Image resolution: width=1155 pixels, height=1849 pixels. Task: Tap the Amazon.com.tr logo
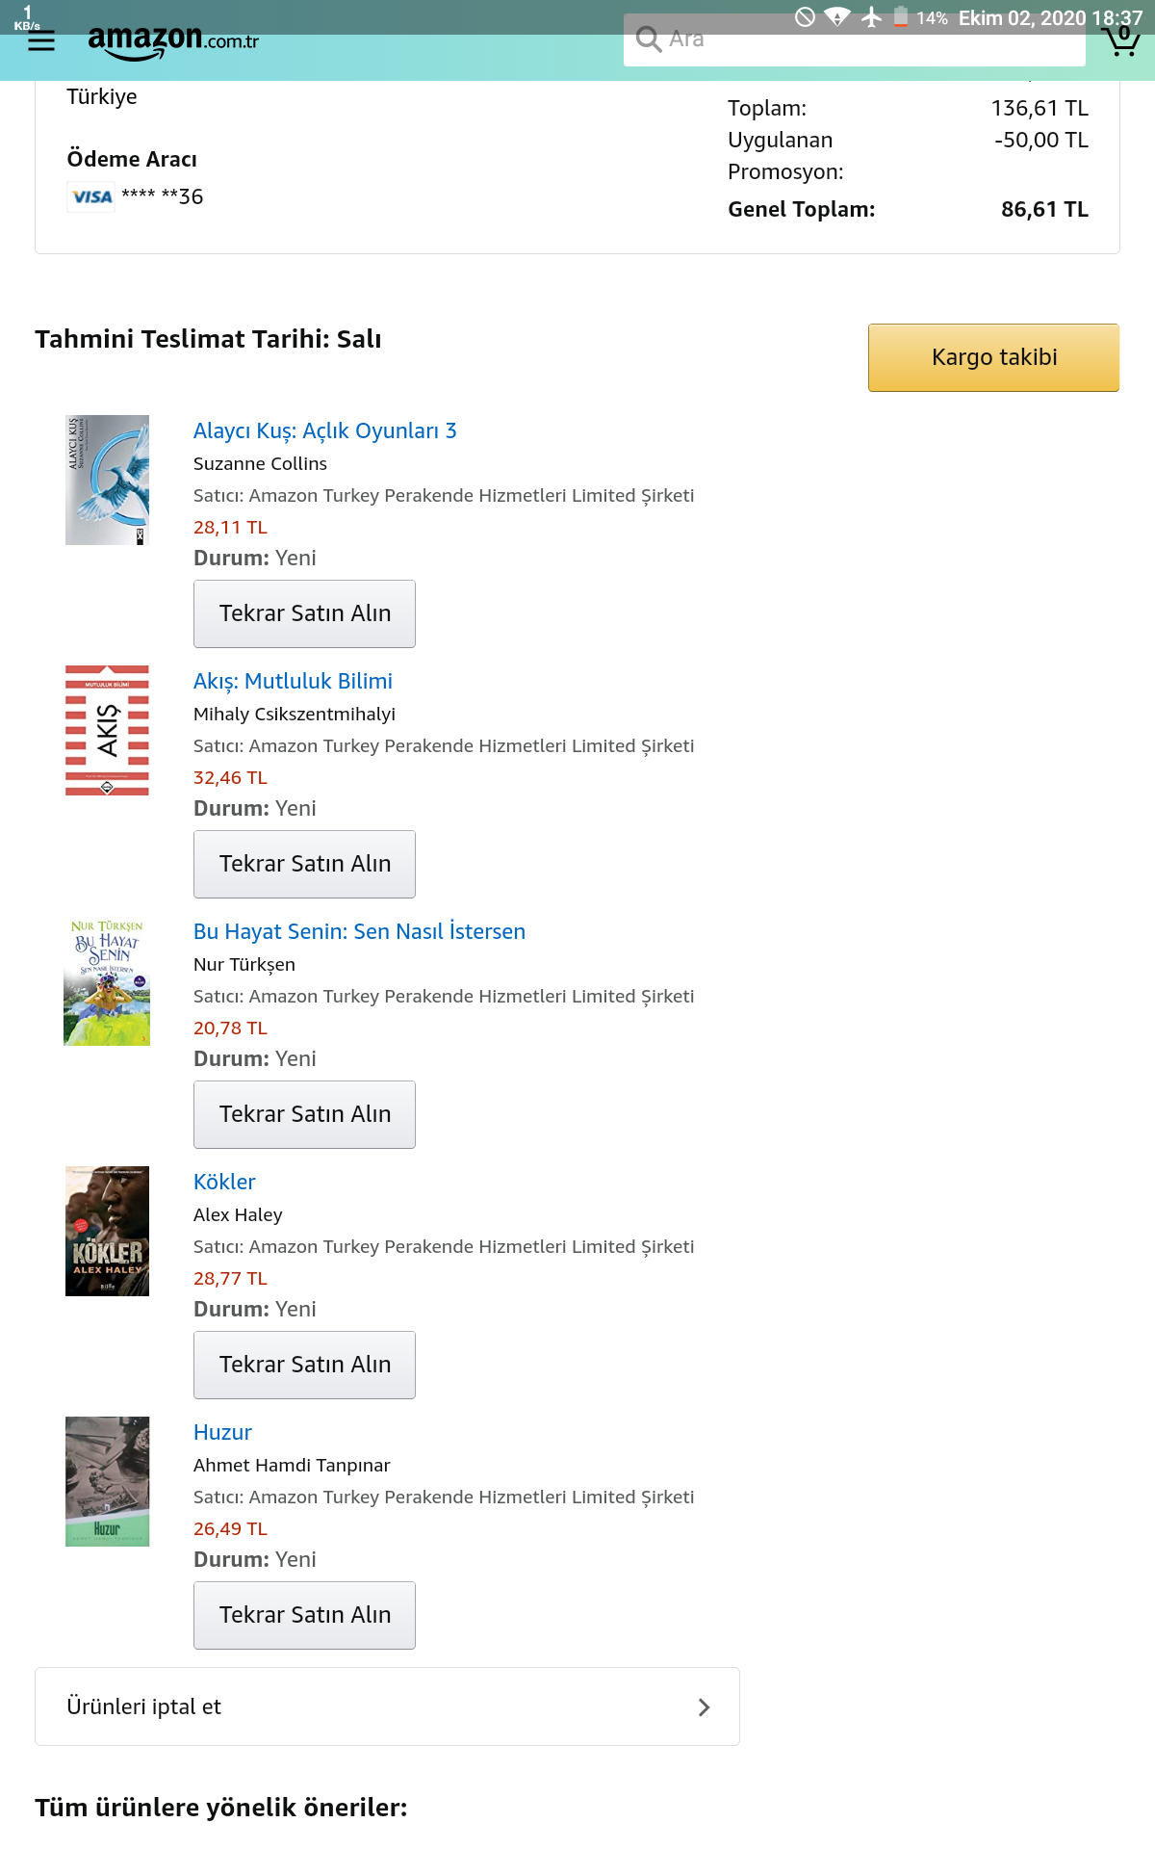(173, 41)
